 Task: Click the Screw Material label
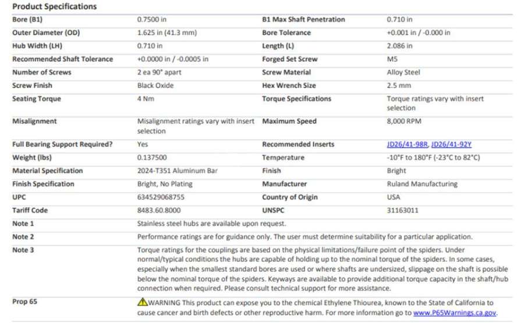click(286, 72)
